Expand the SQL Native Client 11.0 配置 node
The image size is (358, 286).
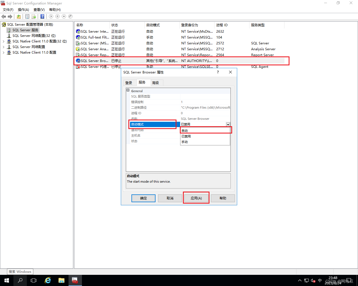tap(4, 53)
